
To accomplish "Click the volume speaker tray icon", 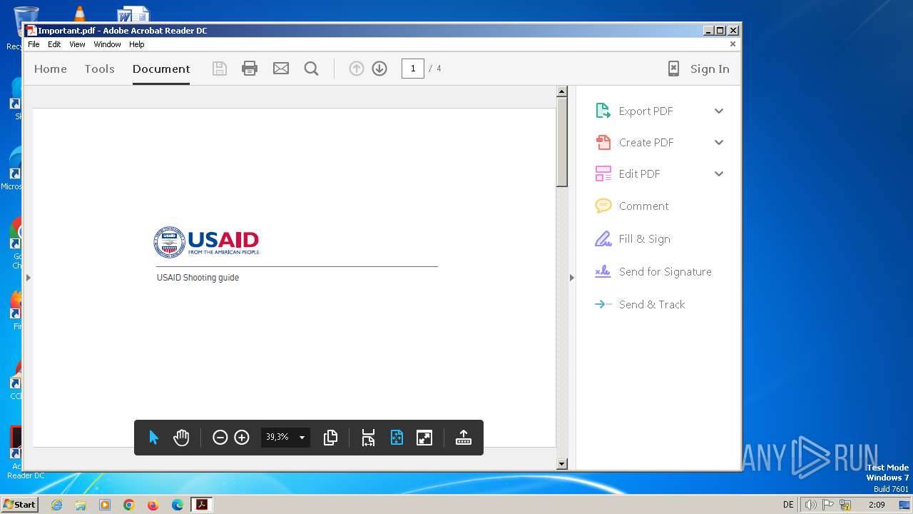I will (x=810, y=505).
